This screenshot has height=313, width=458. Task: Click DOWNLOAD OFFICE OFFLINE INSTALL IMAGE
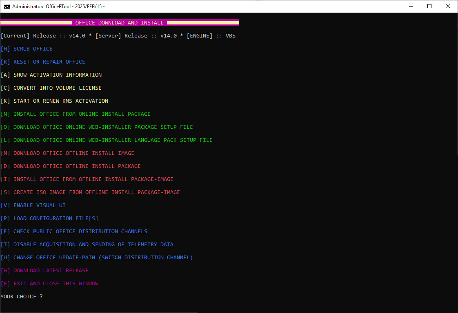coord(73,153)
